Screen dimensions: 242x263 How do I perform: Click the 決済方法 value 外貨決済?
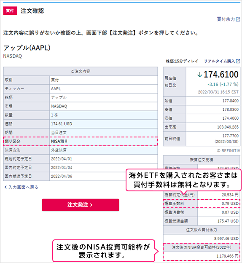tap(59, 150)
